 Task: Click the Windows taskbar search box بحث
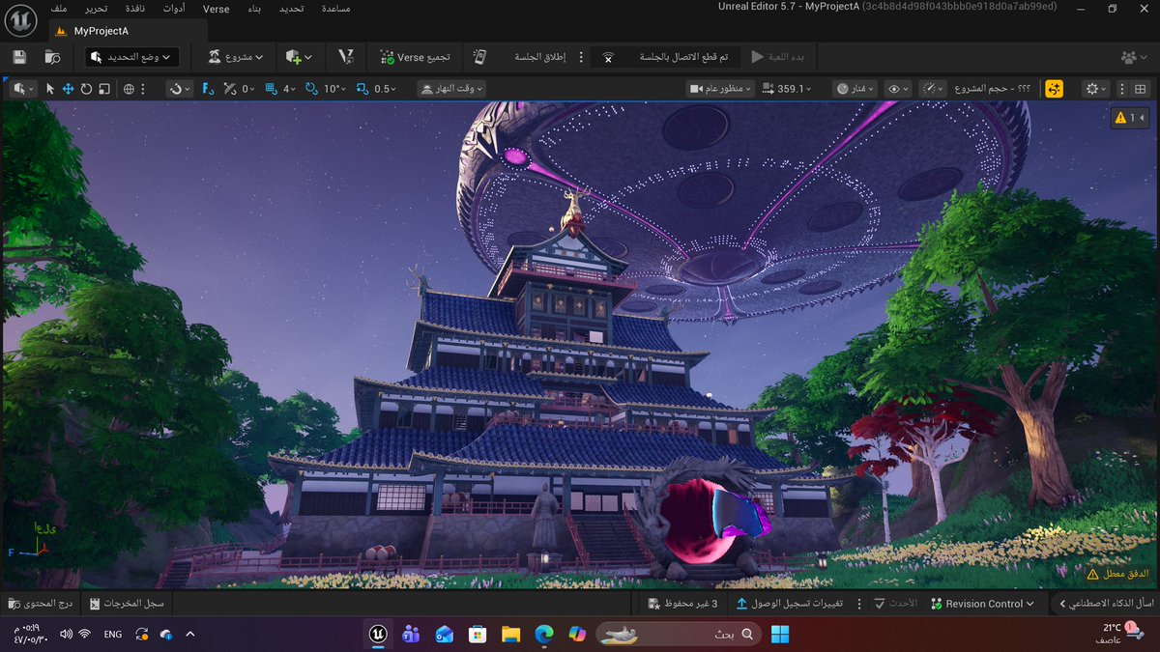(x=679, y=634)
